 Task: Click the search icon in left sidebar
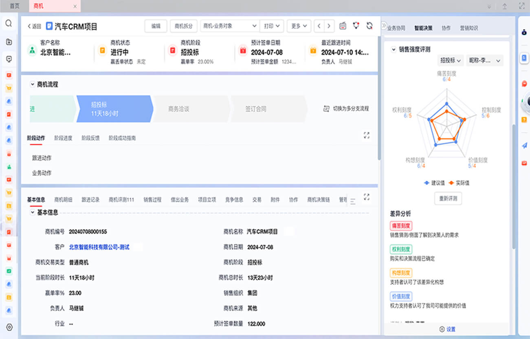[9, 24]
